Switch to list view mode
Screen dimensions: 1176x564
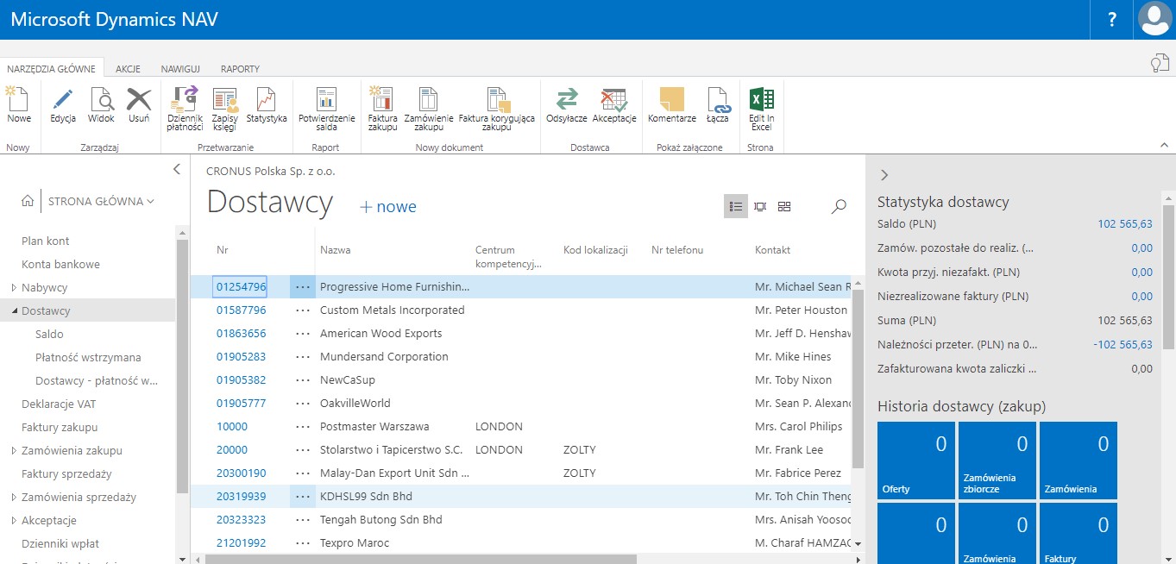point(735,206)
